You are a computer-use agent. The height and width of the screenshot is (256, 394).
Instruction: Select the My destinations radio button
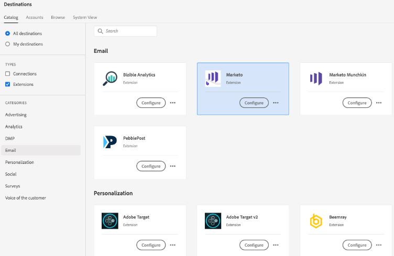(x=7, y=44)
